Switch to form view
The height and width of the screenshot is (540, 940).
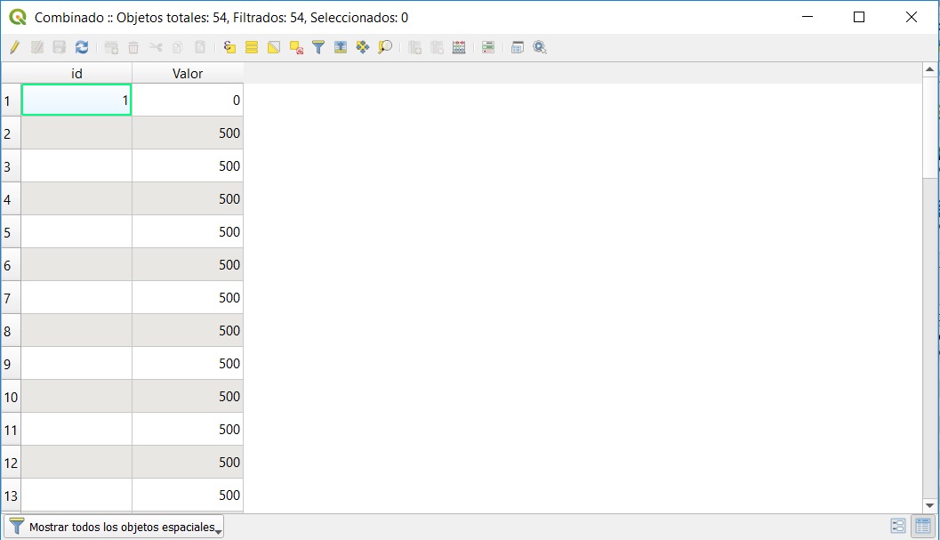pyautogui.click(x=898, y=527)
